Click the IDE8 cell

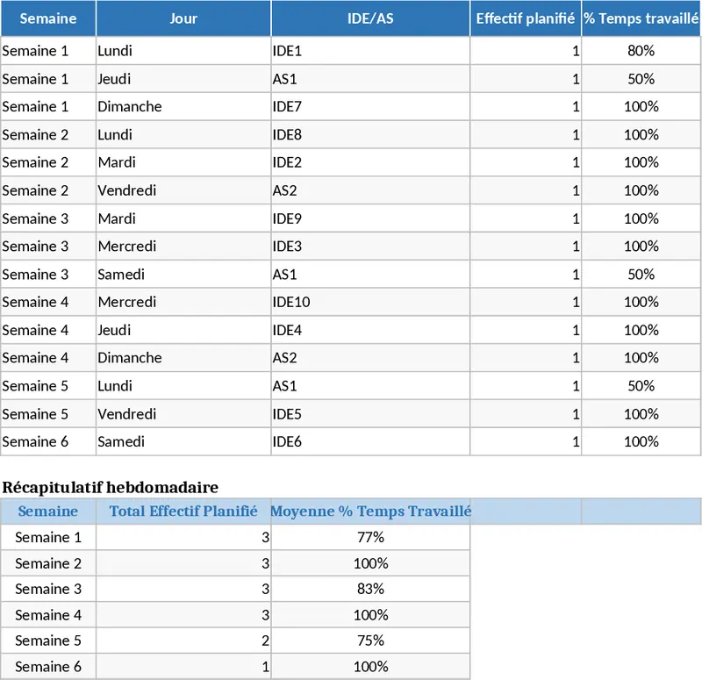tap(370, 135)
